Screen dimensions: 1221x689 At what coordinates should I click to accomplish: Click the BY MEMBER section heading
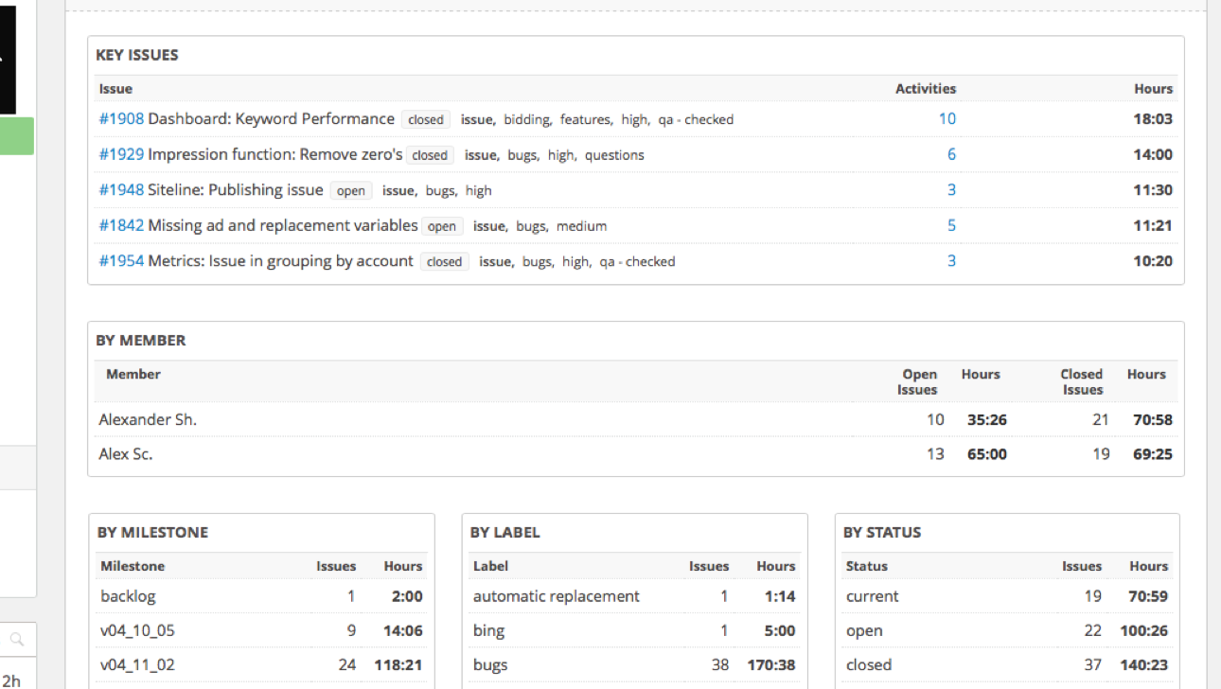[141, 341]
